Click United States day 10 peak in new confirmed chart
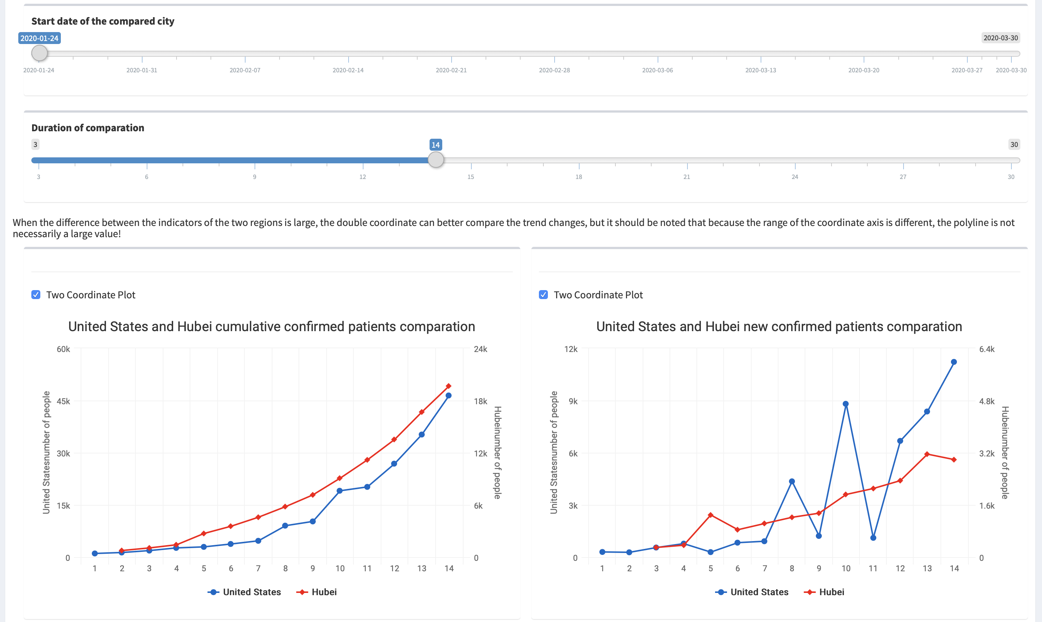The height and width of the screenshot is (622, 1042). [x=846, y=404]
